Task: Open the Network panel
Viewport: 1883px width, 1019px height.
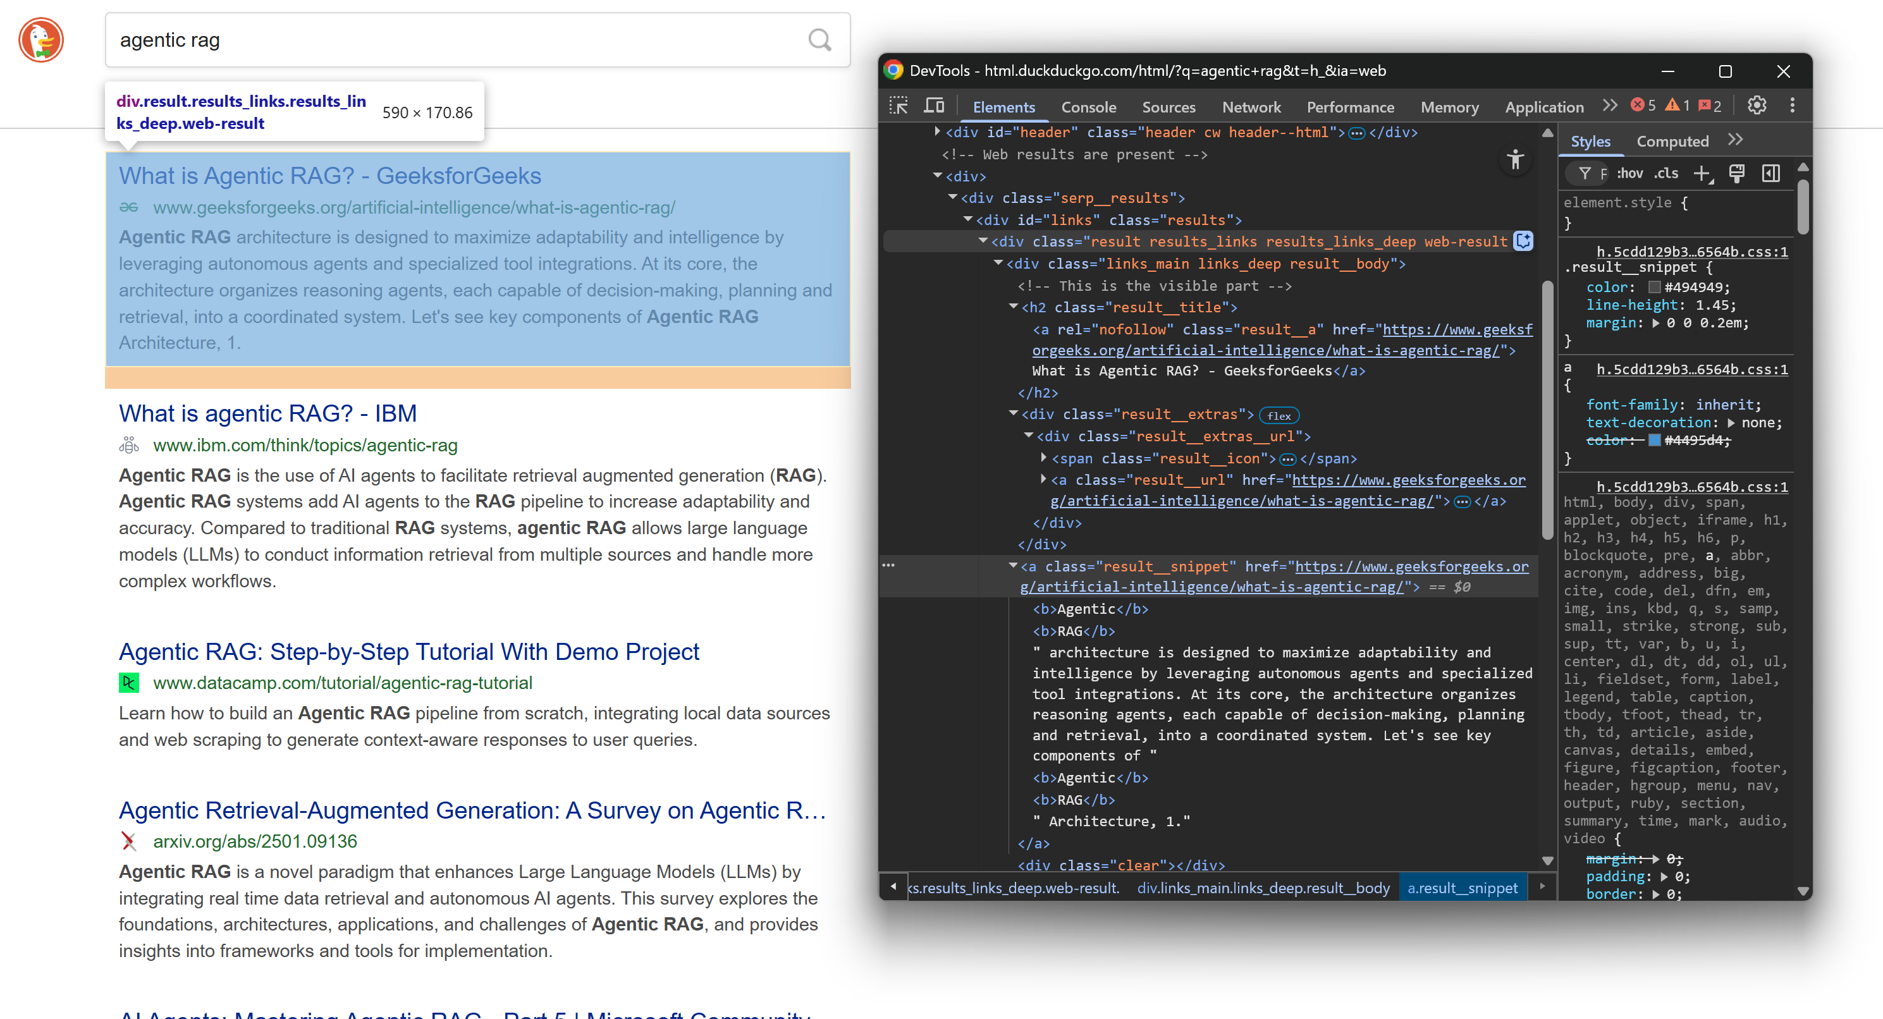Action: [1251, 107]
